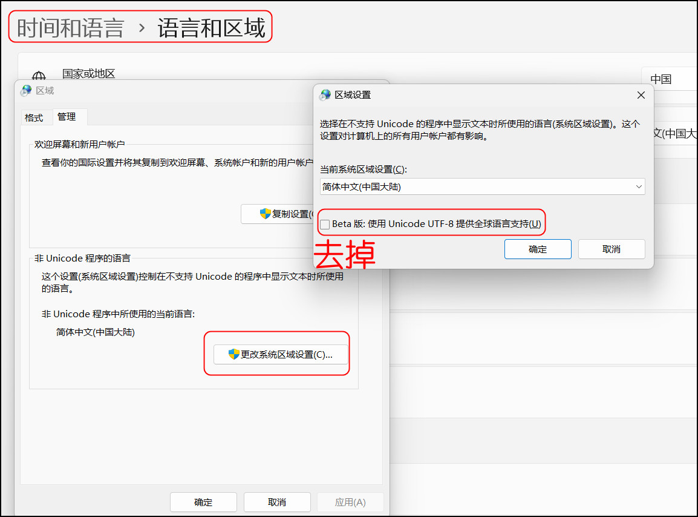Open 更改系统区域设置(C)... button

coord(281,355)
